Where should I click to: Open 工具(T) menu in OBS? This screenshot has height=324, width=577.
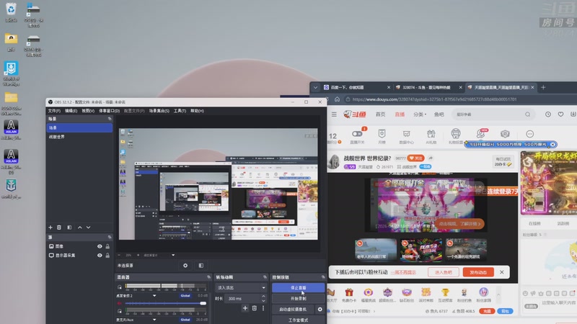[180, 111]
